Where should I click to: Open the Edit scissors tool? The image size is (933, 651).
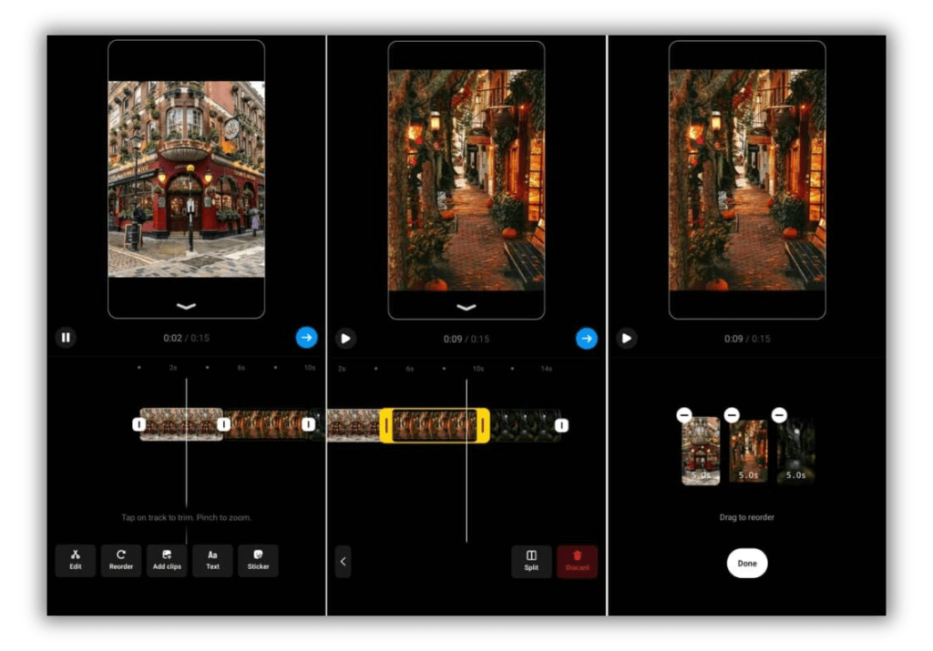(x=76, y=559)
